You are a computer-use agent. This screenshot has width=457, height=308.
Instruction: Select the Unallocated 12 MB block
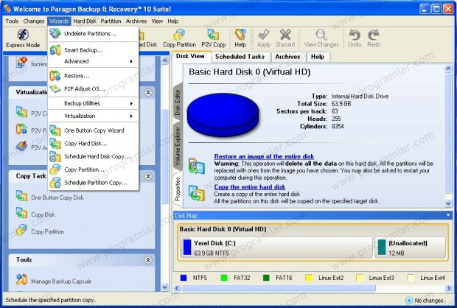point(411,248)
